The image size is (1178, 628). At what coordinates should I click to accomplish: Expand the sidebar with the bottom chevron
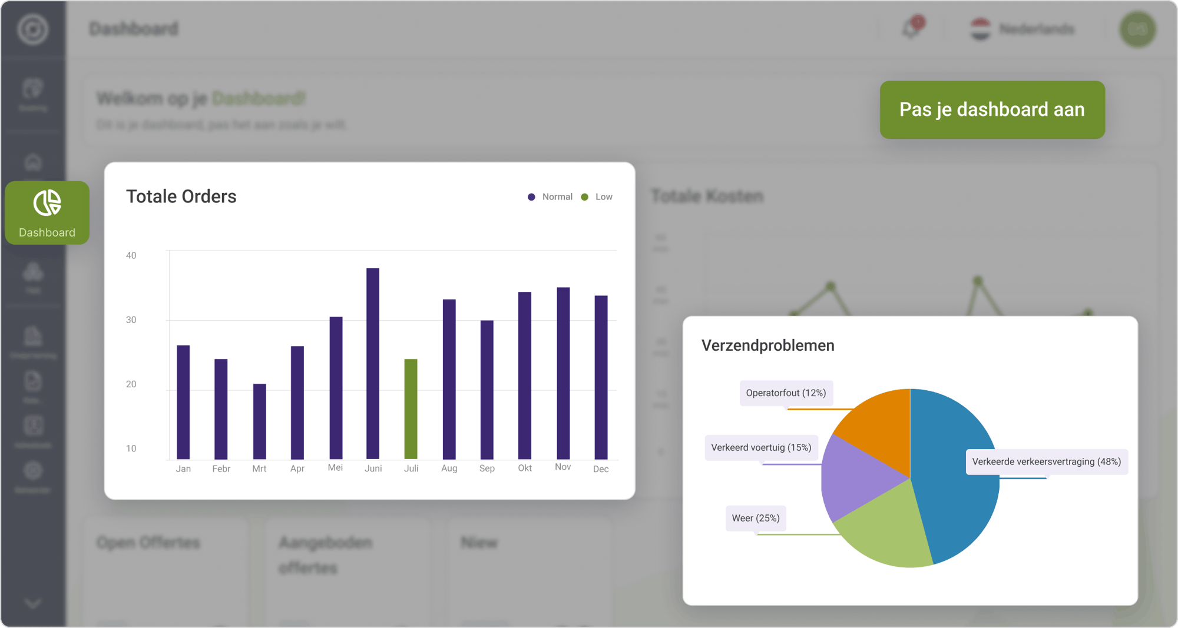pyautogui.click(x=34, y=602)
